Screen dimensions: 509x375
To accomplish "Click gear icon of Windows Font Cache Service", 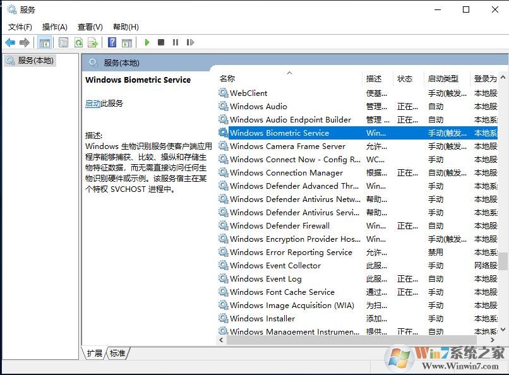I will click(224, 292).
